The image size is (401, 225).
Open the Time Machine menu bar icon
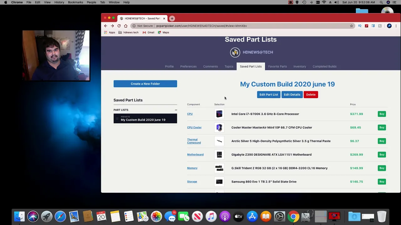tap(304, 2)
